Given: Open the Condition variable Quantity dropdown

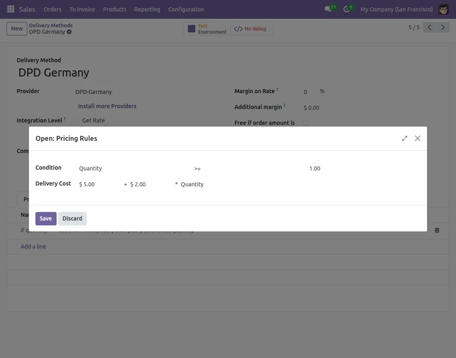Looking at the screenshot, I should (x=134, y=168).
